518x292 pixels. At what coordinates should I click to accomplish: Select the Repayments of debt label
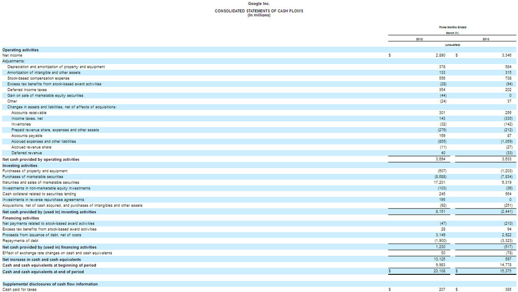(20, 241)
